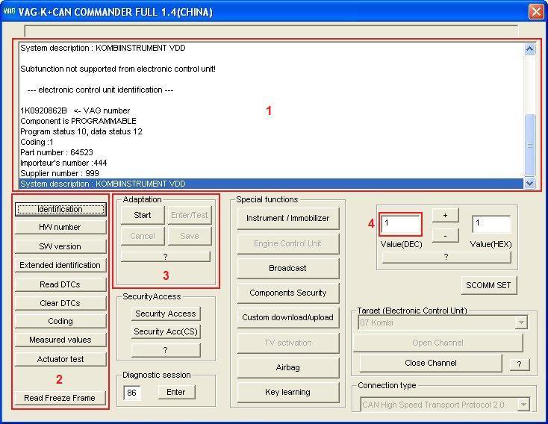Open the Airbag function
Viewport: 548px width, 424px height.
(x=288, y=368)
